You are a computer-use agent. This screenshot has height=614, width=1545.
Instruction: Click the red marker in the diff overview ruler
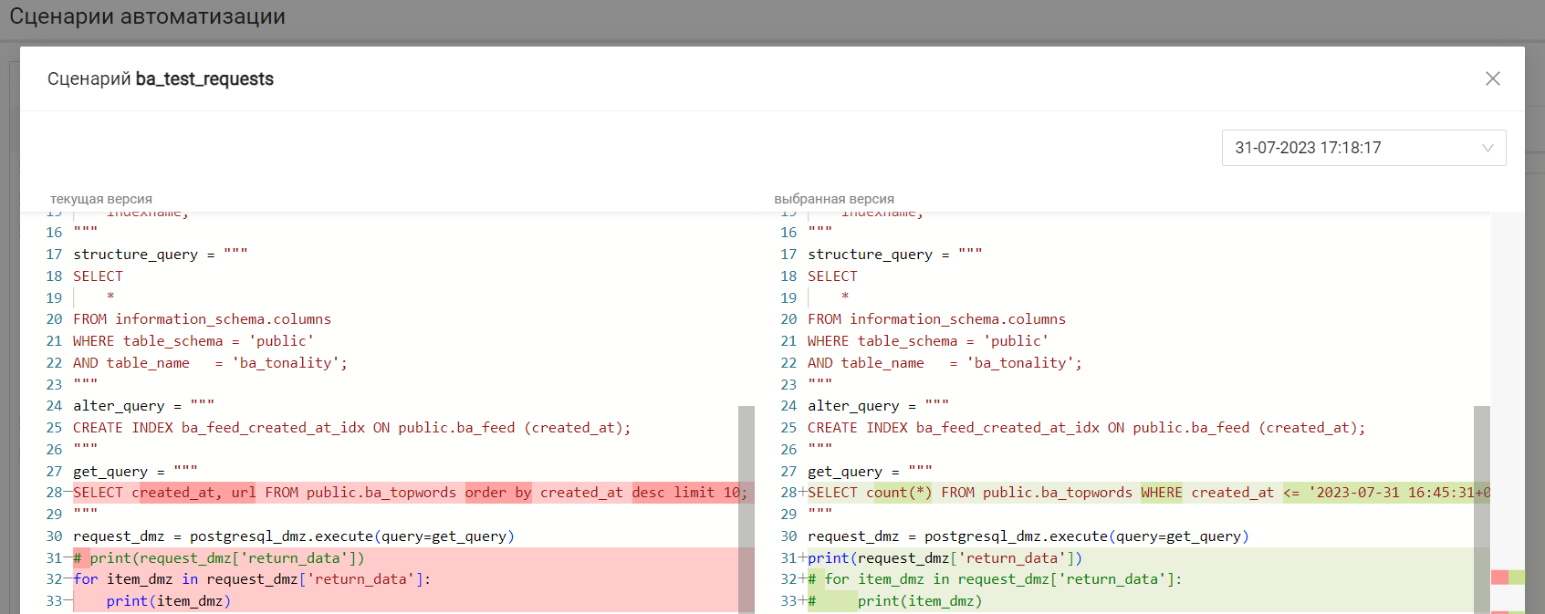click(1499, 578)
